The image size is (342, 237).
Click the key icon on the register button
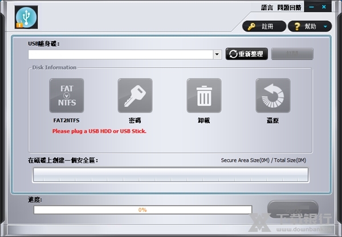(x=251, y=26)
